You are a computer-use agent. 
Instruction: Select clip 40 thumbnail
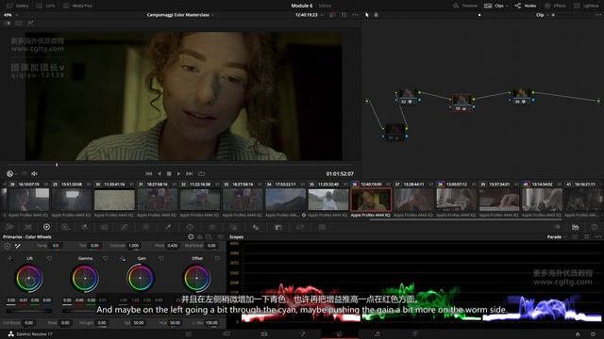542,200
